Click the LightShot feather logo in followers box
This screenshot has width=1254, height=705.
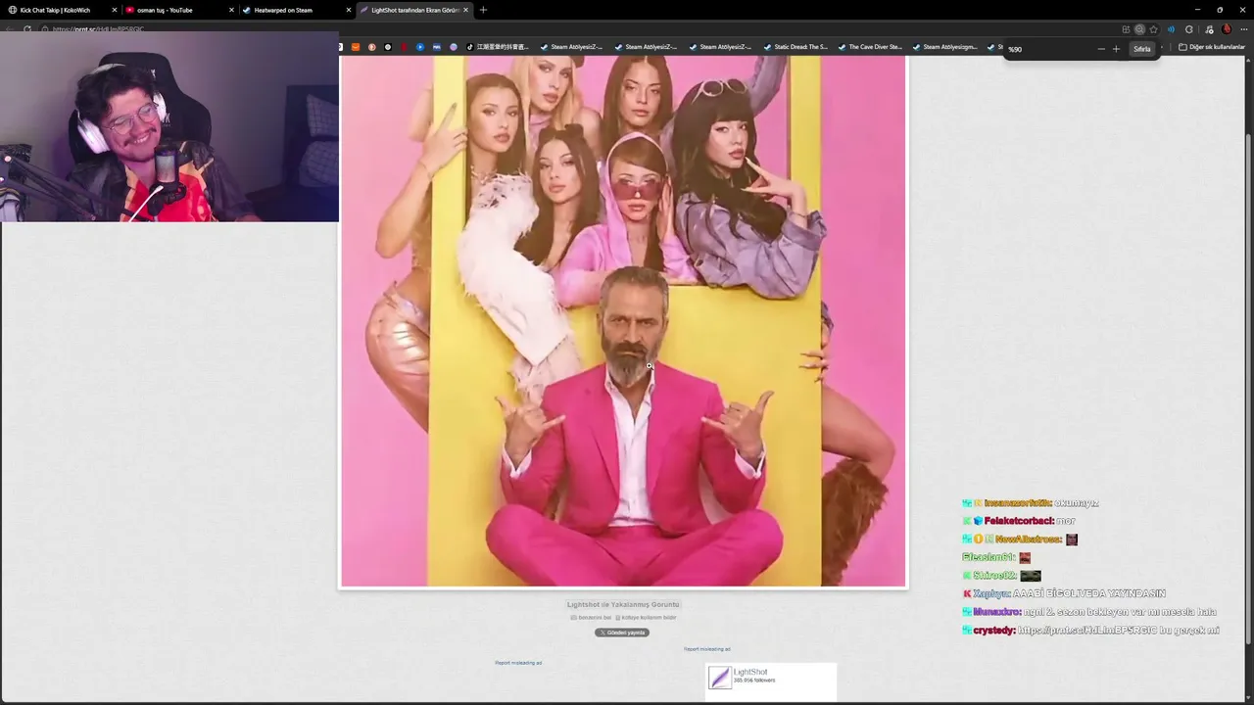(x=720, y=678)
